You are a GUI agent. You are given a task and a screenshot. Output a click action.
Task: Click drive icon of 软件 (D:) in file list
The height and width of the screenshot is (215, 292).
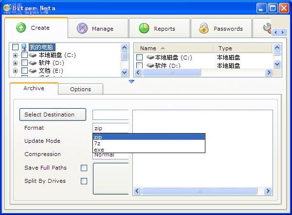click(x=150, y=65)
